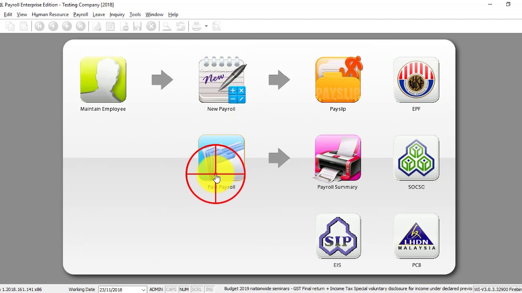Image resolution: width=522 pixels, height=293 pixels.
Task: Go to first record toolbar button
Action: [x=40, y=26]
